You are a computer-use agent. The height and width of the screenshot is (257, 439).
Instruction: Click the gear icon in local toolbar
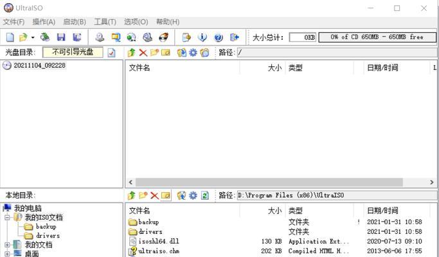193,195
